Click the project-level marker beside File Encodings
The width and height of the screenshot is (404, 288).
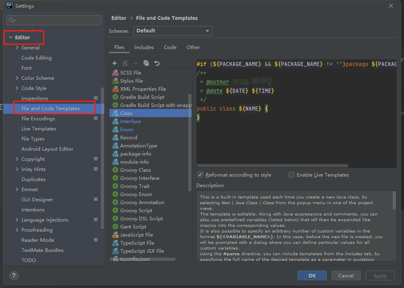tap(96, 119)
